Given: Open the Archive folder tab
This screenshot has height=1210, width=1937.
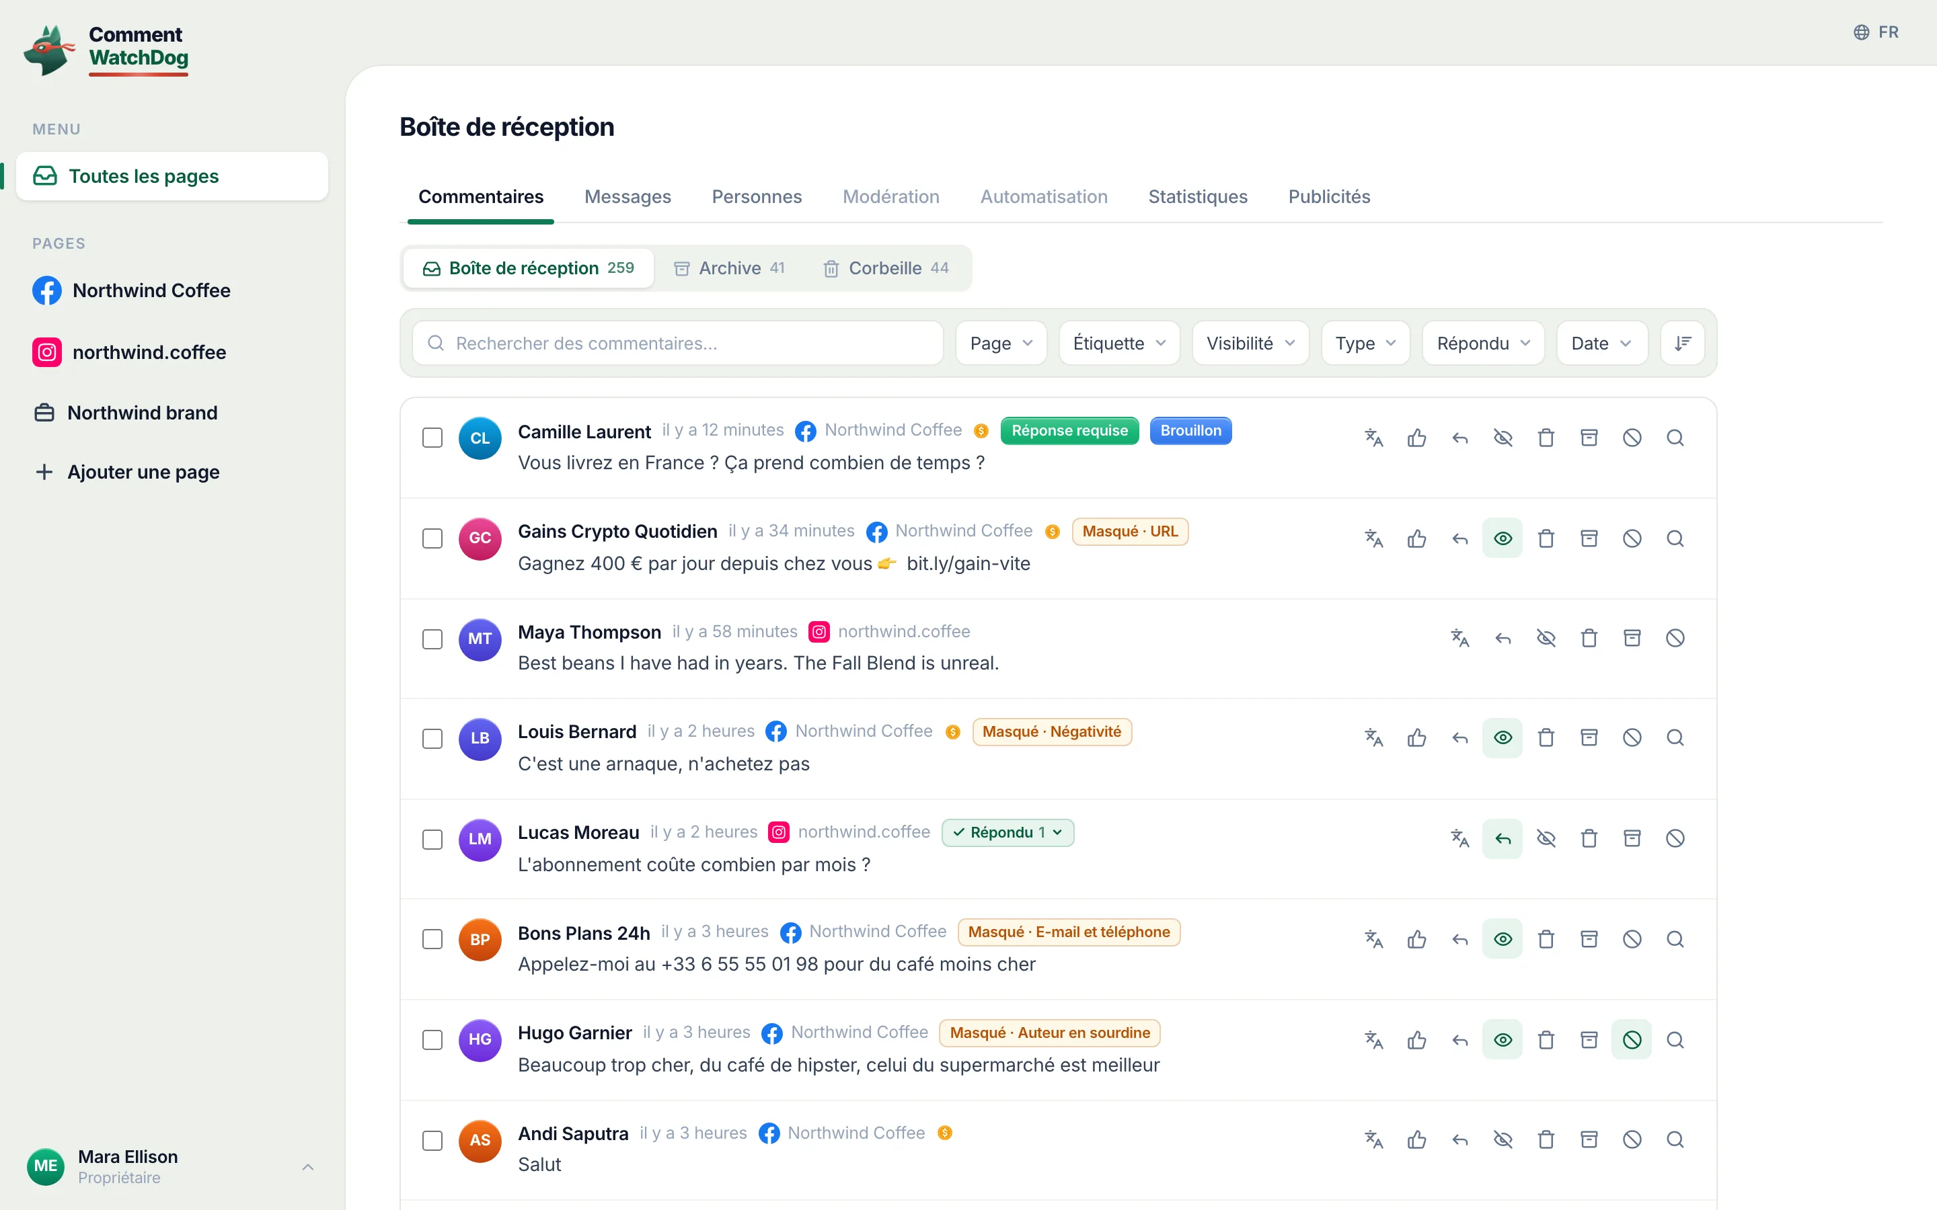Looking at the screenshot, I should point(729,268).
